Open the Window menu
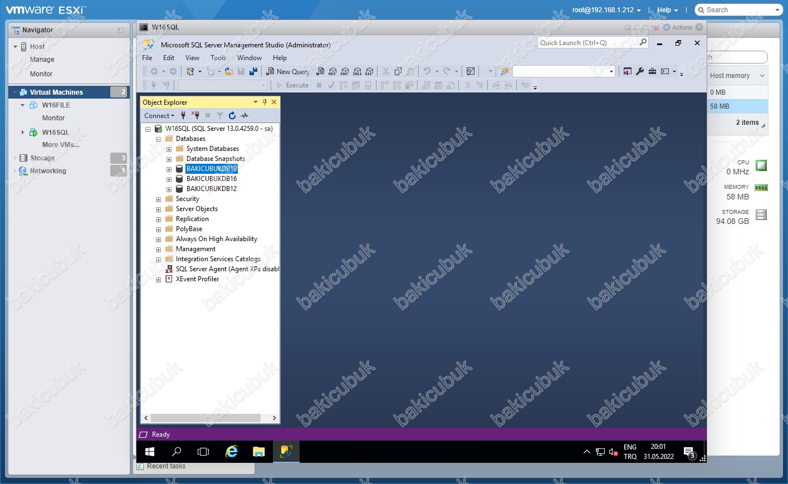 (249, 58)
